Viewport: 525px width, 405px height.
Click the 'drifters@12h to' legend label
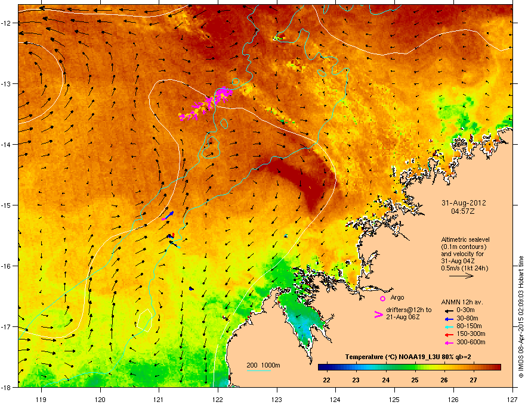point(409,310)
